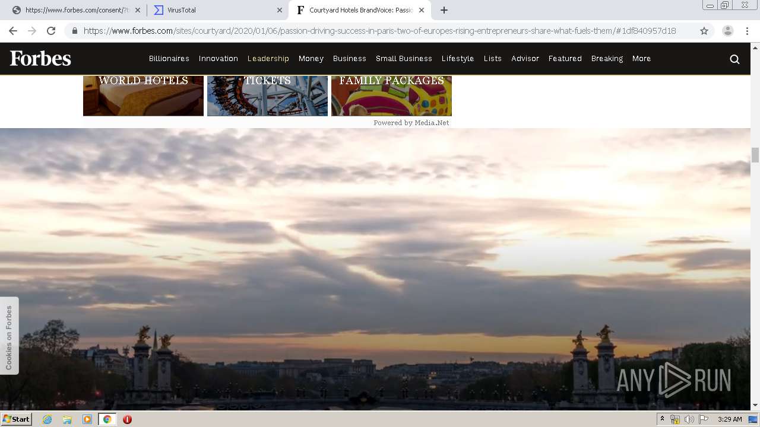Open the Windows Start button

pyautogui.click(x=16, y=419)
